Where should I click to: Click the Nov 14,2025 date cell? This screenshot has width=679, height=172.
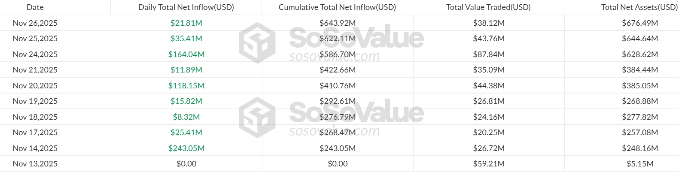tap(35, 148)
